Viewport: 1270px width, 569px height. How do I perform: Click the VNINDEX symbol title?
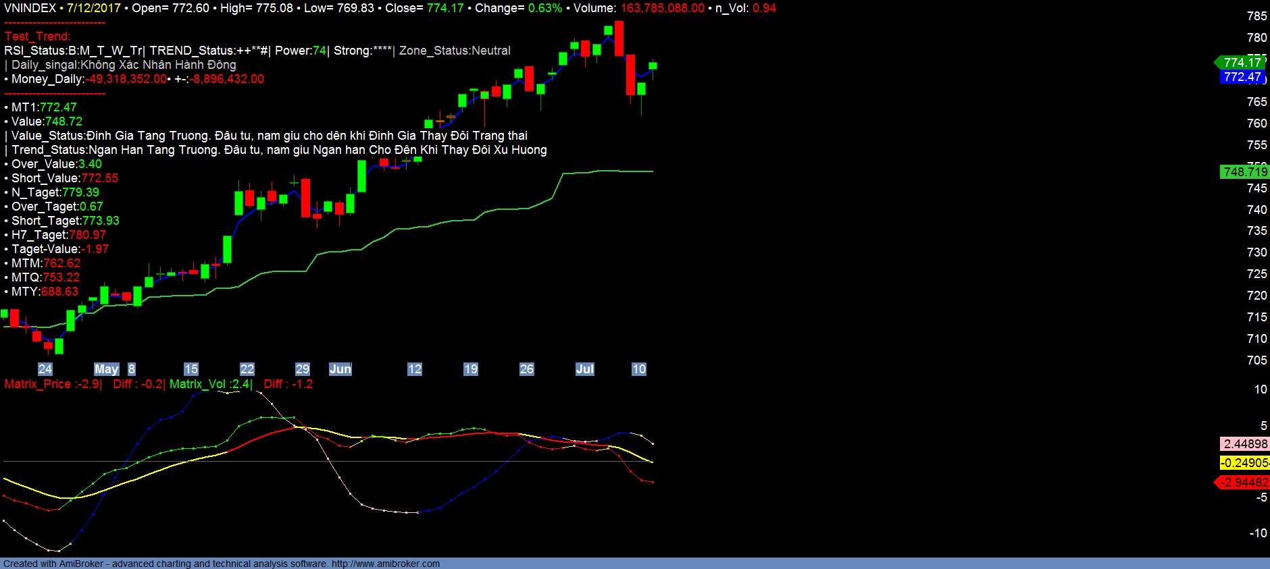pos(30,8)
